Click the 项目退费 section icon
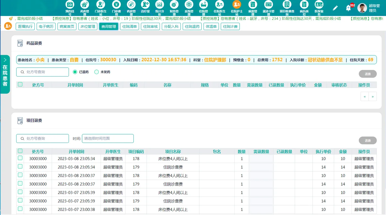 pyautogui.click(x=20, y=121)
